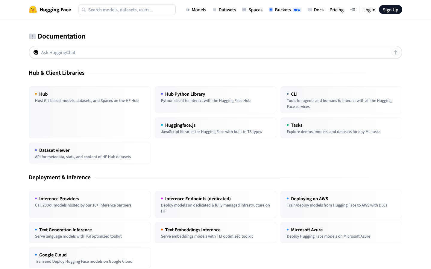Go to Spaces
The height and width of the screenshot is (269, 431).
click(252, 10)
